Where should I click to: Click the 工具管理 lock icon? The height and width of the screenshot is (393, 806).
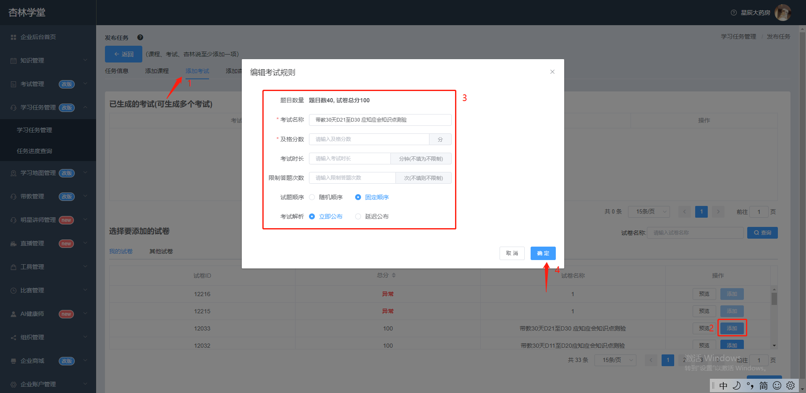13,267
